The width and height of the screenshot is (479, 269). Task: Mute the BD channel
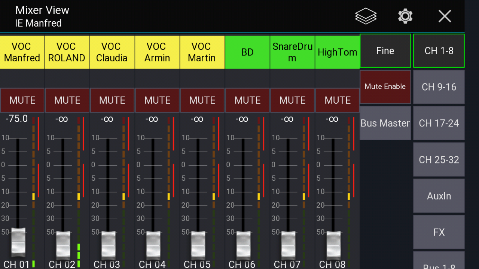tap(247, 100)
